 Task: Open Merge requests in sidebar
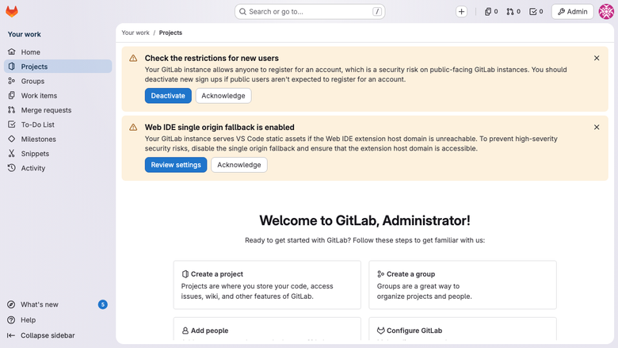[x=58, y=110]
